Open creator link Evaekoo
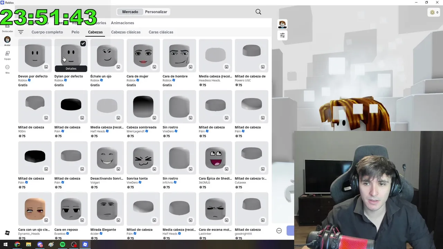443x249 pixels. 60,234
